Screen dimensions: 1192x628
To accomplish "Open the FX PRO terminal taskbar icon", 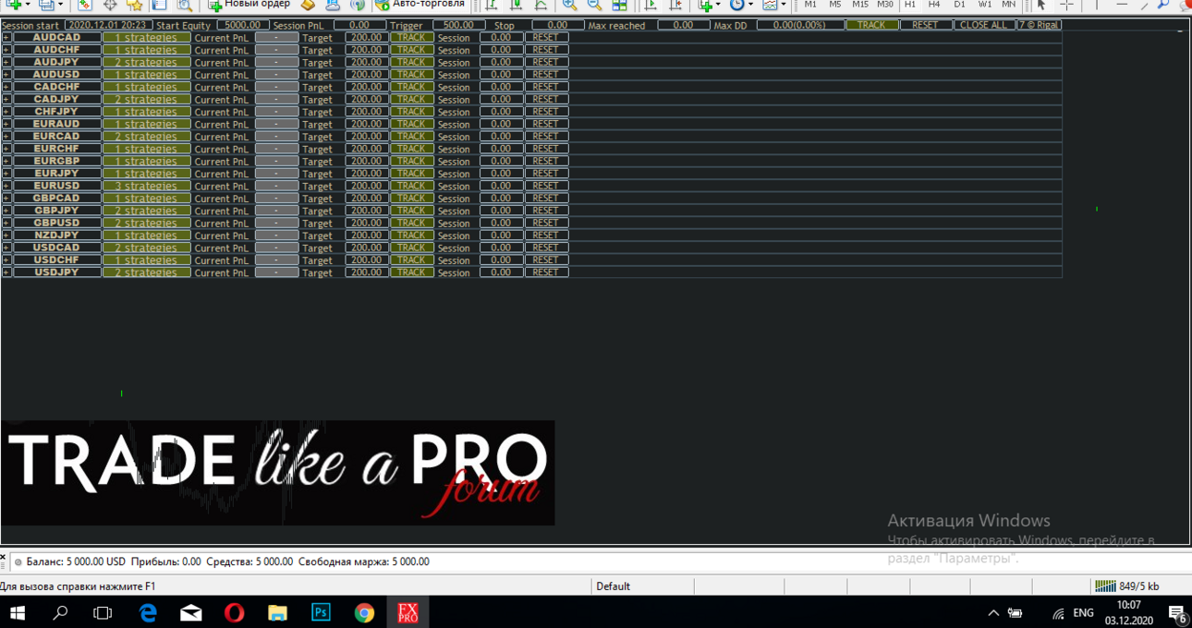I will [x=407, y=612].
